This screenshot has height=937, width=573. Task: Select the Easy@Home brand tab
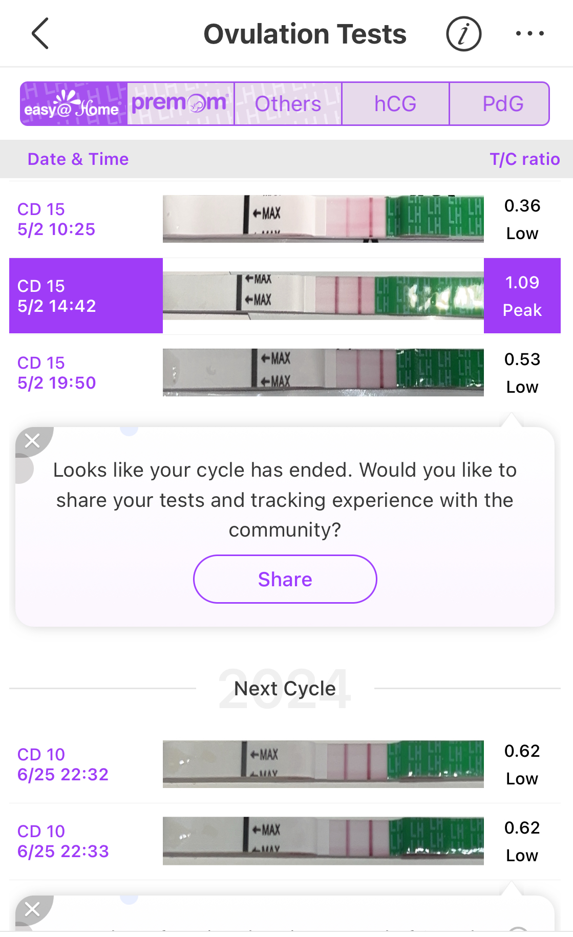74,104
